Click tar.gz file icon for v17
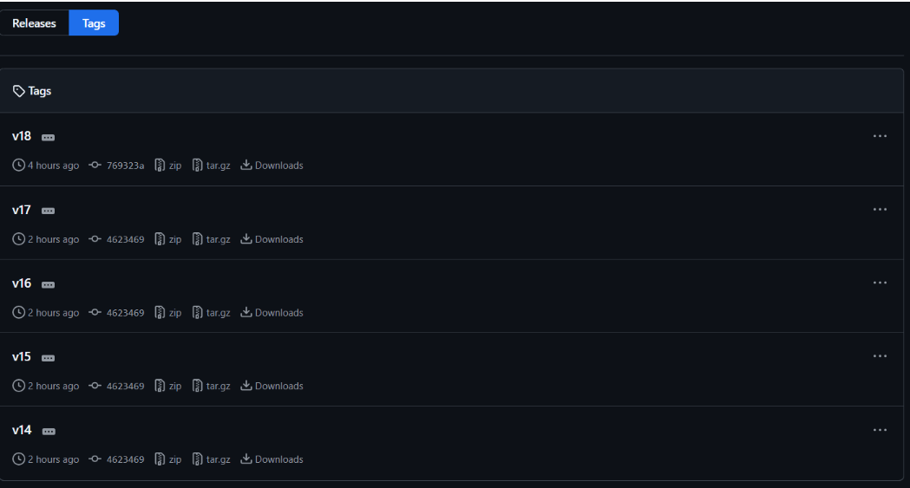910x488 pixels. [x=197, y=238]
